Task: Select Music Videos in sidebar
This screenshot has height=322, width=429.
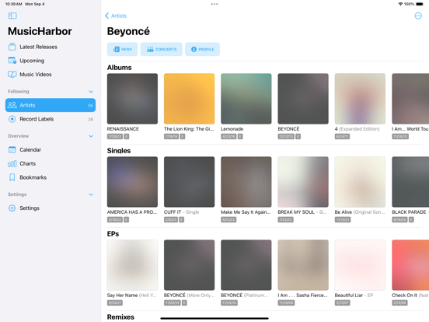Action: click(51, 74)
